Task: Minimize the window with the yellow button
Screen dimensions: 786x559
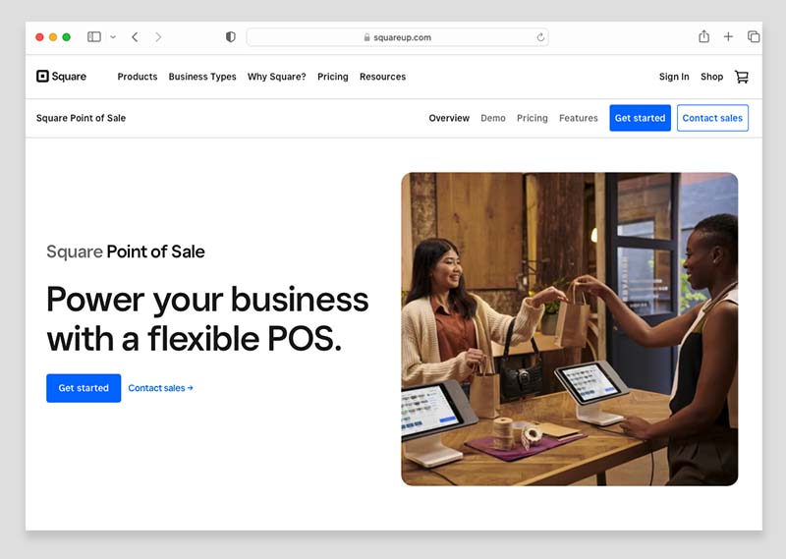Action: point(53,37)
